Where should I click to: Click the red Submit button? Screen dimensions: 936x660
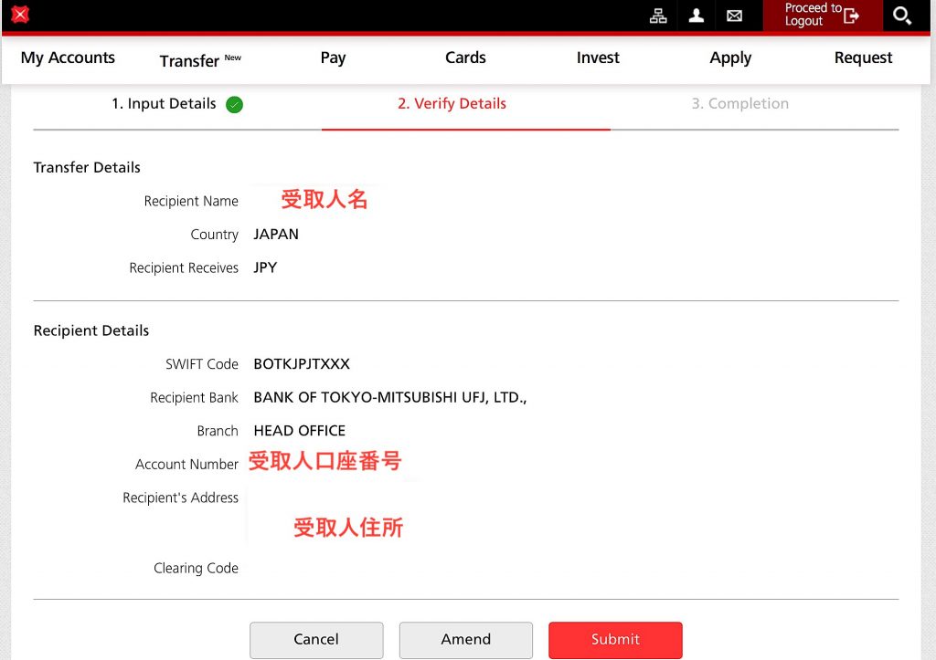click(615, 640)
